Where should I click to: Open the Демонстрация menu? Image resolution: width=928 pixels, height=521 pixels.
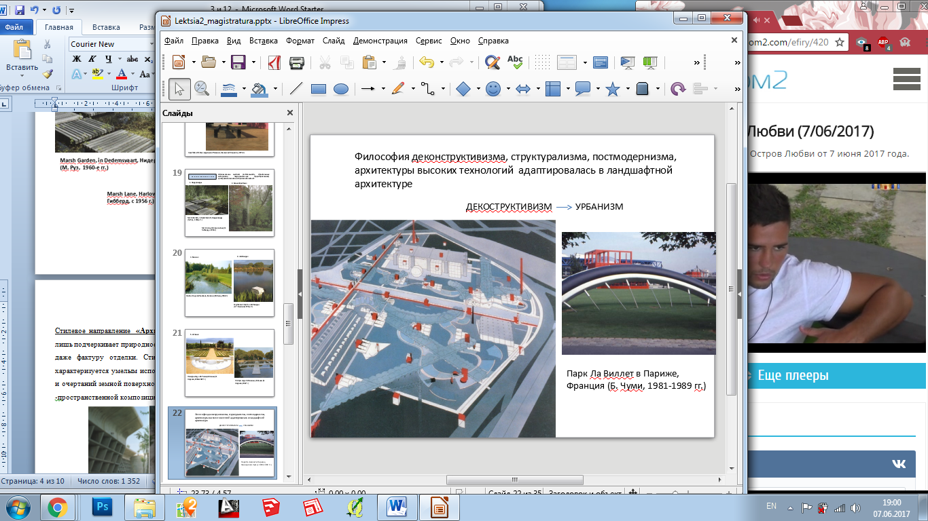click(x=380, y=41)
